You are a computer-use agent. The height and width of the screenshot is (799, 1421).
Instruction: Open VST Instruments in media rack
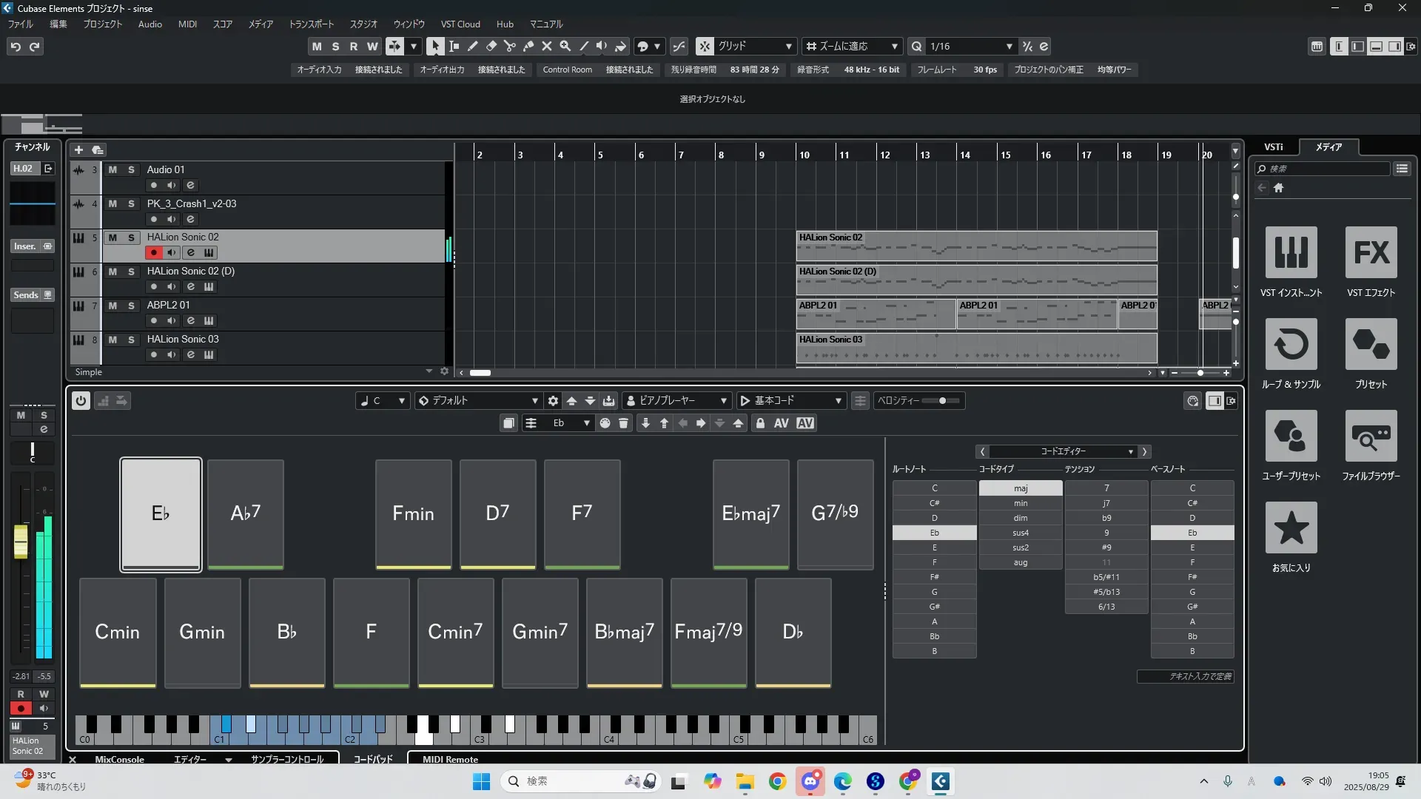click(x=1291, y=252)
